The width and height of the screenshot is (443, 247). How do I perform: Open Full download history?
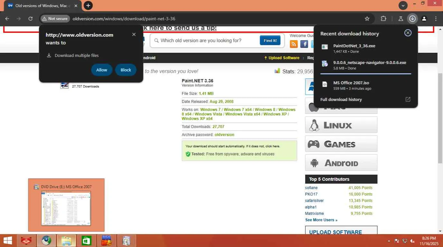coord(341,99)
